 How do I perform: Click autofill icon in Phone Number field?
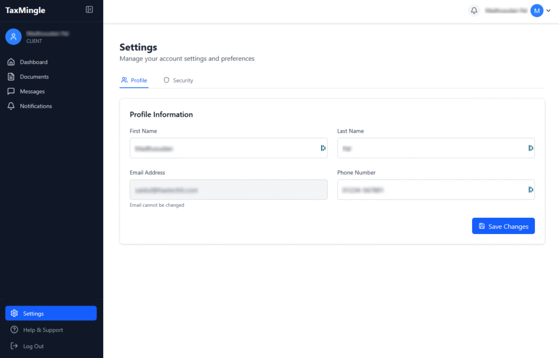pos(531,189)
